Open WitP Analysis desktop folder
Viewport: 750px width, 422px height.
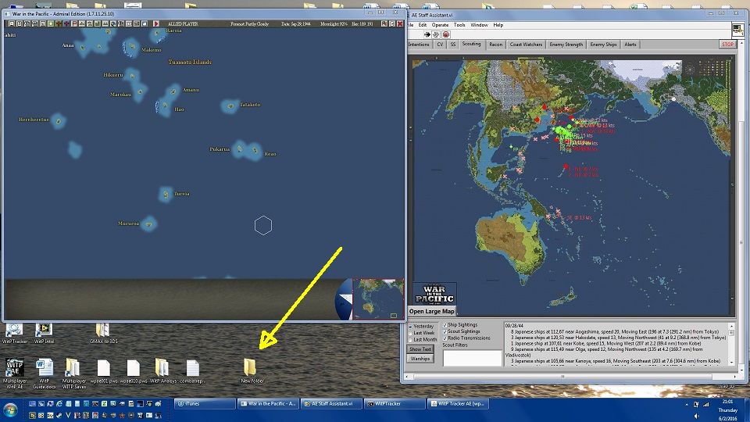click(x=162, y=371)
